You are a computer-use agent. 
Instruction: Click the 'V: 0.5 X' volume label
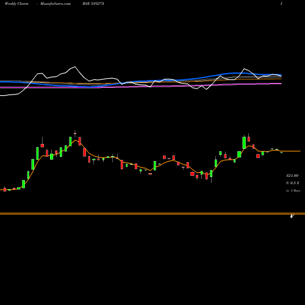293,183
